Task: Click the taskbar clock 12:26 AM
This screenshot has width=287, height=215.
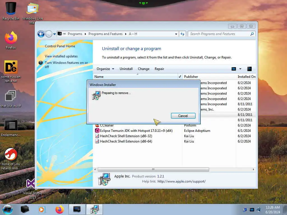Action: coord(273,207)
